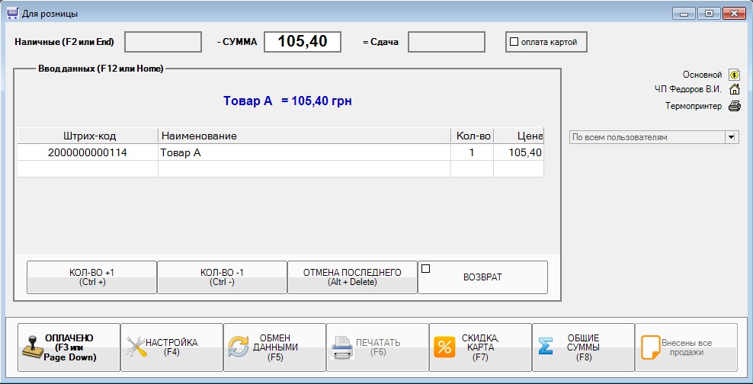Click the stamp icon on ОПЛАЧЕНО button
The height and width of the screenshot is (384, 753).
31,347
